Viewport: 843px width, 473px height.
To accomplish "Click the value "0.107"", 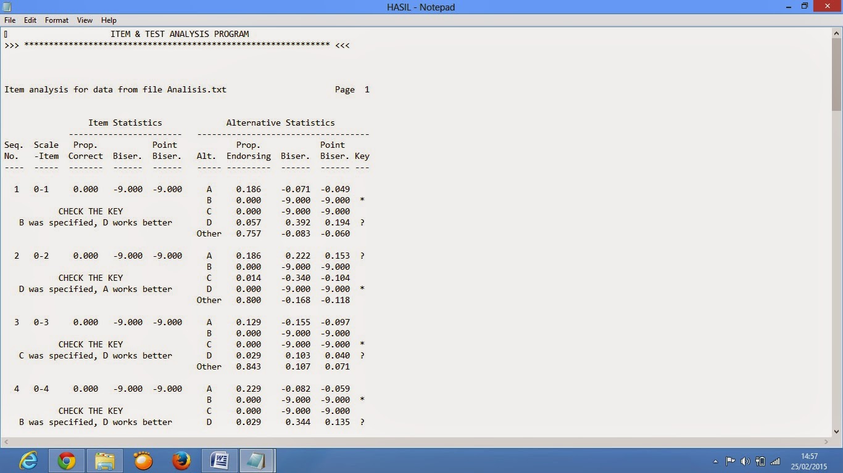I will 298,366.
